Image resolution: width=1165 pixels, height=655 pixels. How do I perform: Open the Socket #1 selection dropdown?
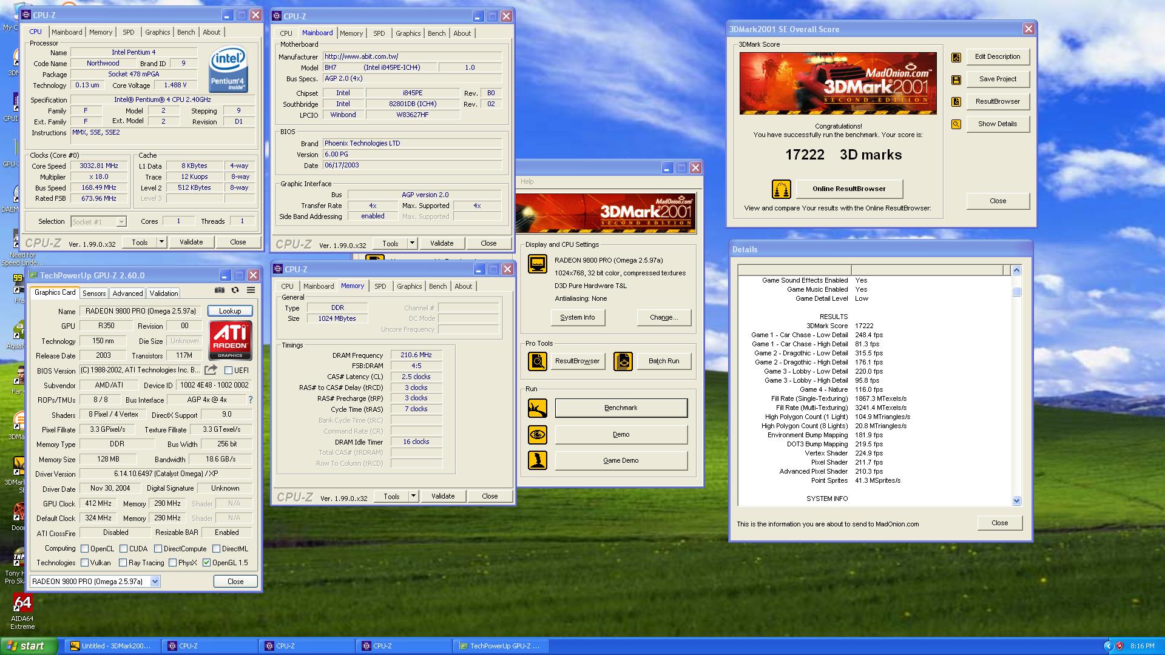pos(121,222)
